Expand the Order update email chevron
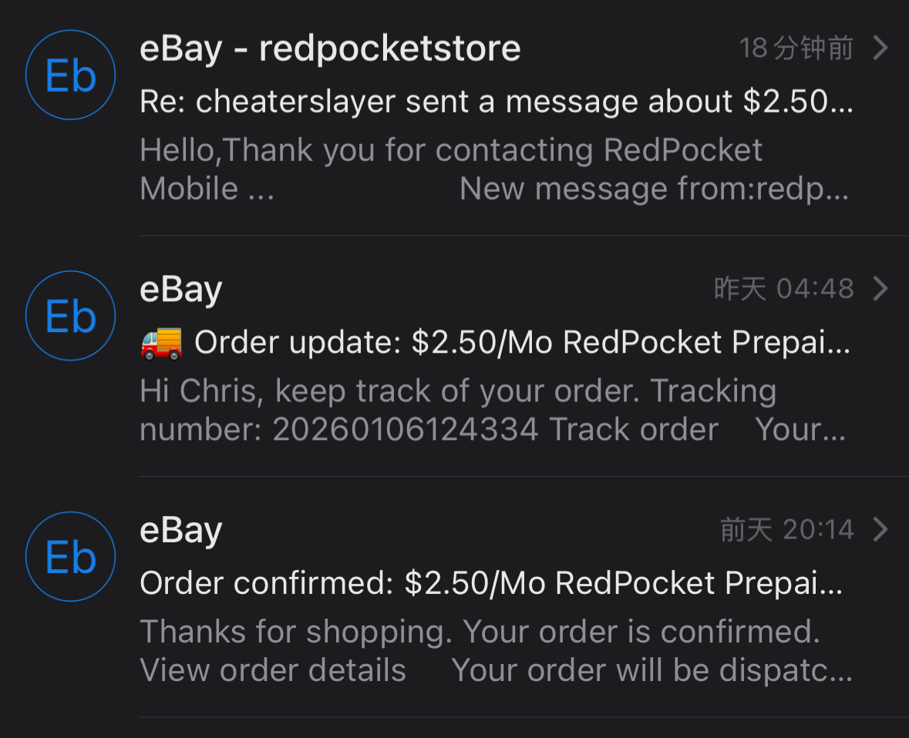 880,289
